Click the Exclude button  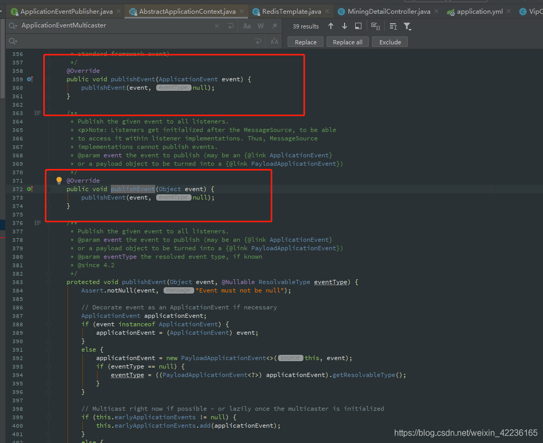click(390, 42)
